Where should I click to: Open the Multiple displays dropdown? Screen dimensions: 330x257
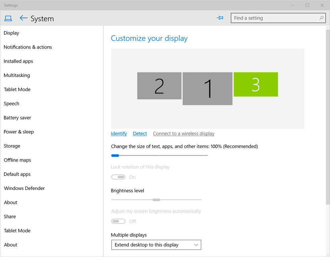point(156,245)
